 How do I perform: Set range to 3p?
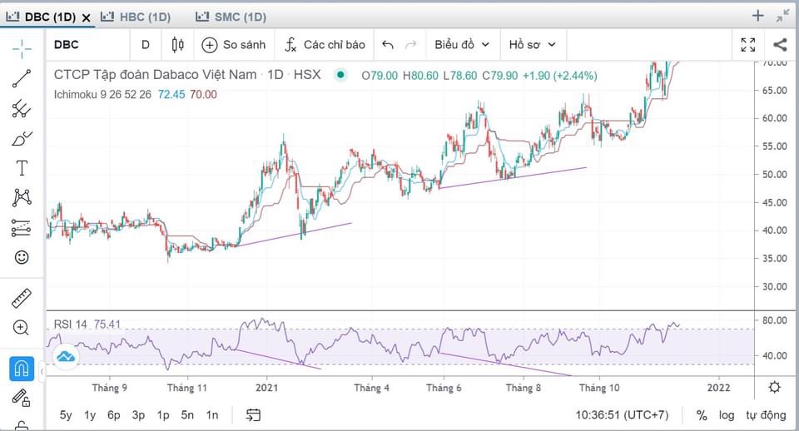pos(138,415)
